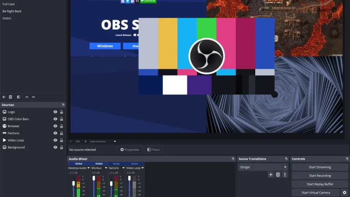Image resolution: width=350 pixels, height=197 pixels.
Task: Click Mic/Aux volume slider handle
Action: [x=94, y=178]
